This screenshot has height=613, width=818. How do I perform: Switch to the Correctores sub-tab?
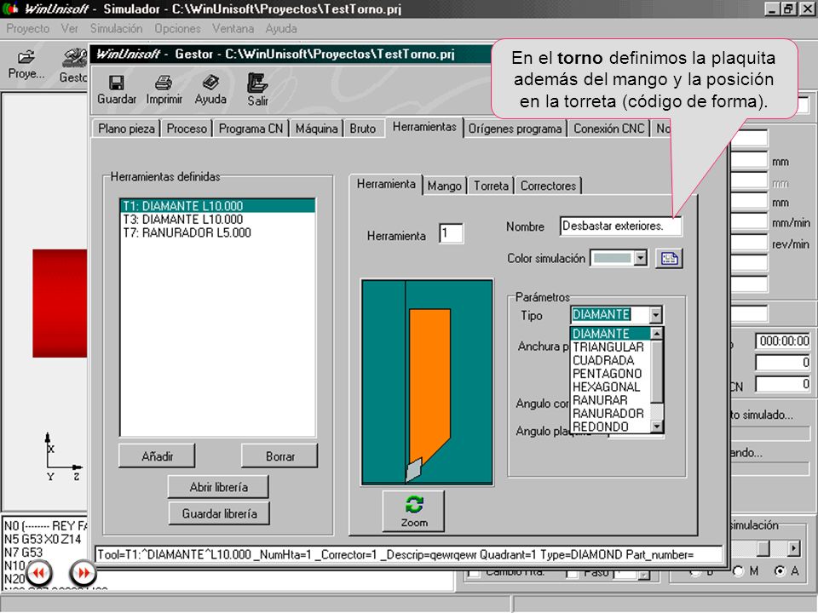point(548,186)
